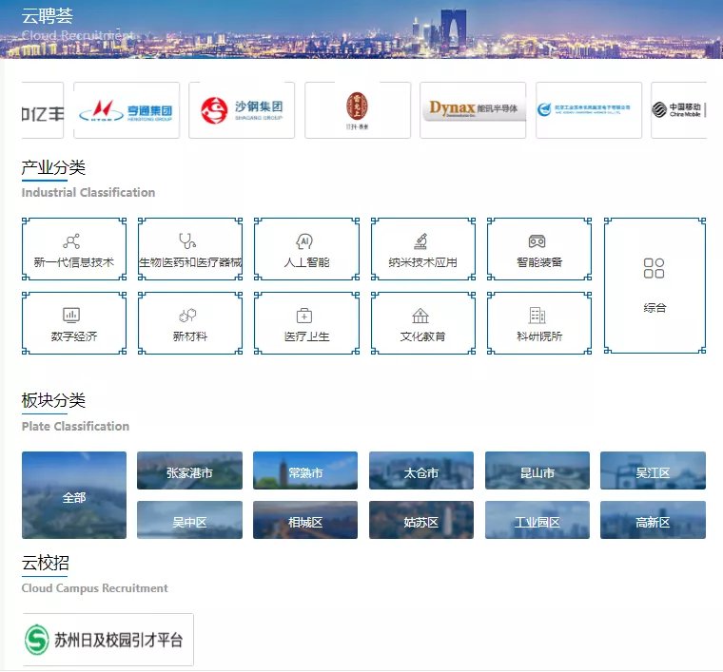Open the 医疗卫生 medical kit category
Screen dimensions: 723x672
(306, 323)
